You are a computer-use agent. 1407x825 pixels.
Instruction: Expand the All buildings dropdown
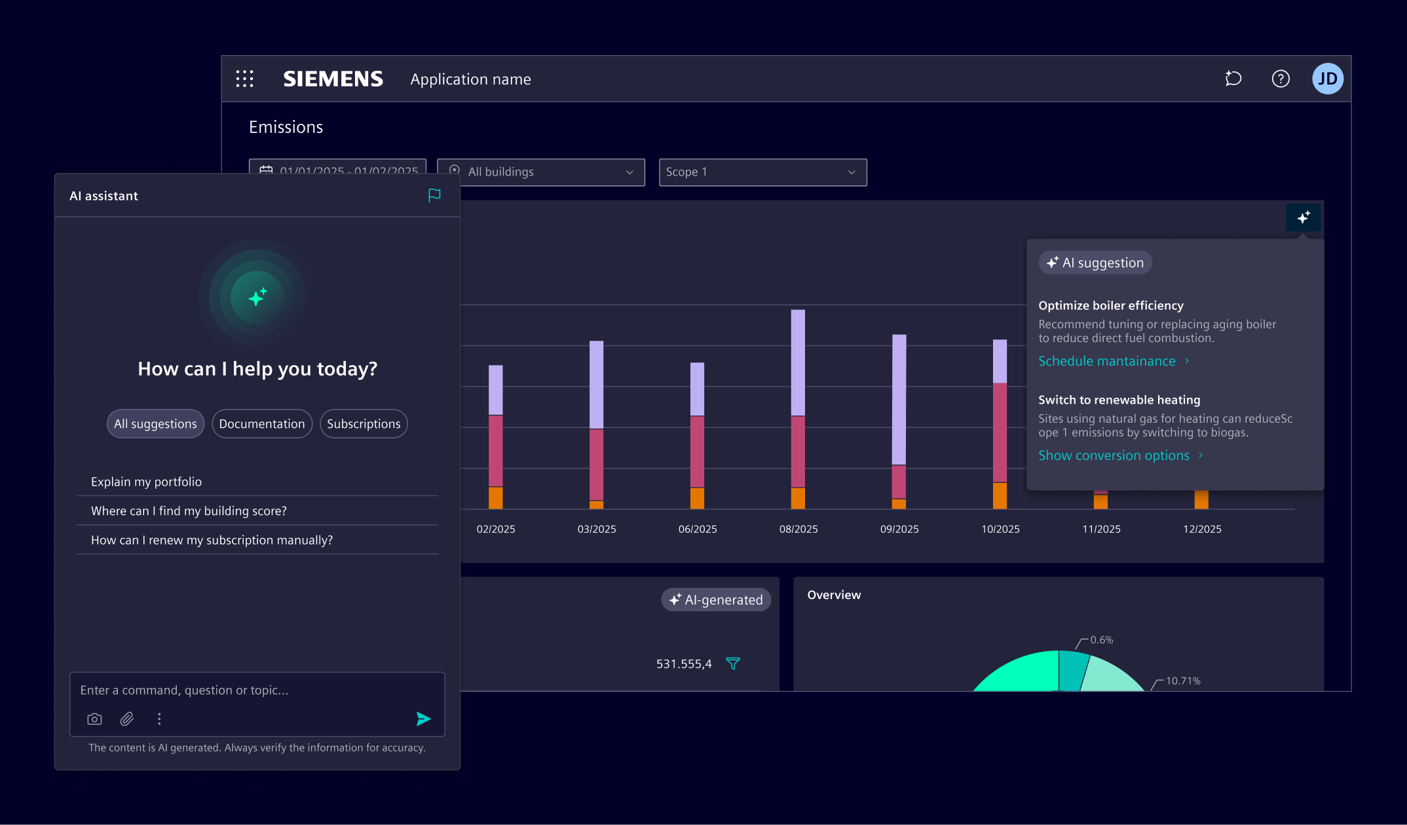pyautogui.click(x=540, y=172)
